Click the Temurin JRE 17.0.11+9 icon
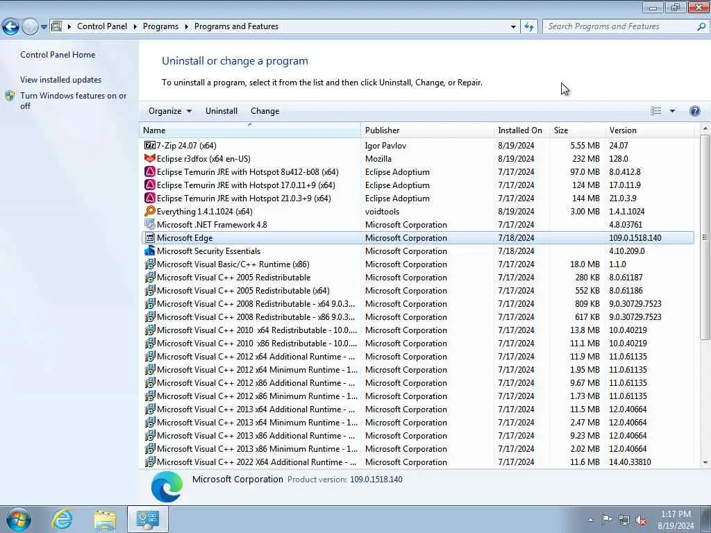 pos(150,185)
